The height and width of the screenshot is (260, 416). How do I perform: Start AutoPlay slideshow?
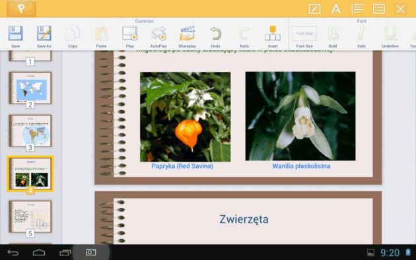(x=158, y=34)
